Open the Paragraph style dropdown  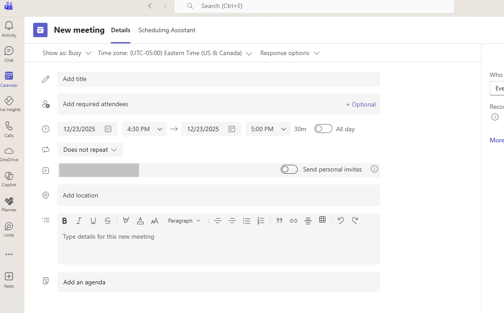[x=184, y=221]
